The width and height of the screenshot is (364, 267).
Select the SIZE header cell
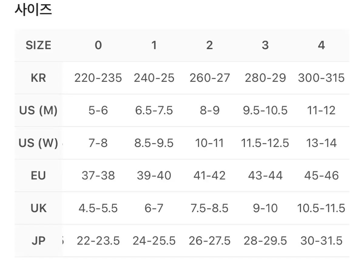pyautogui.click(x=38, y=45)
